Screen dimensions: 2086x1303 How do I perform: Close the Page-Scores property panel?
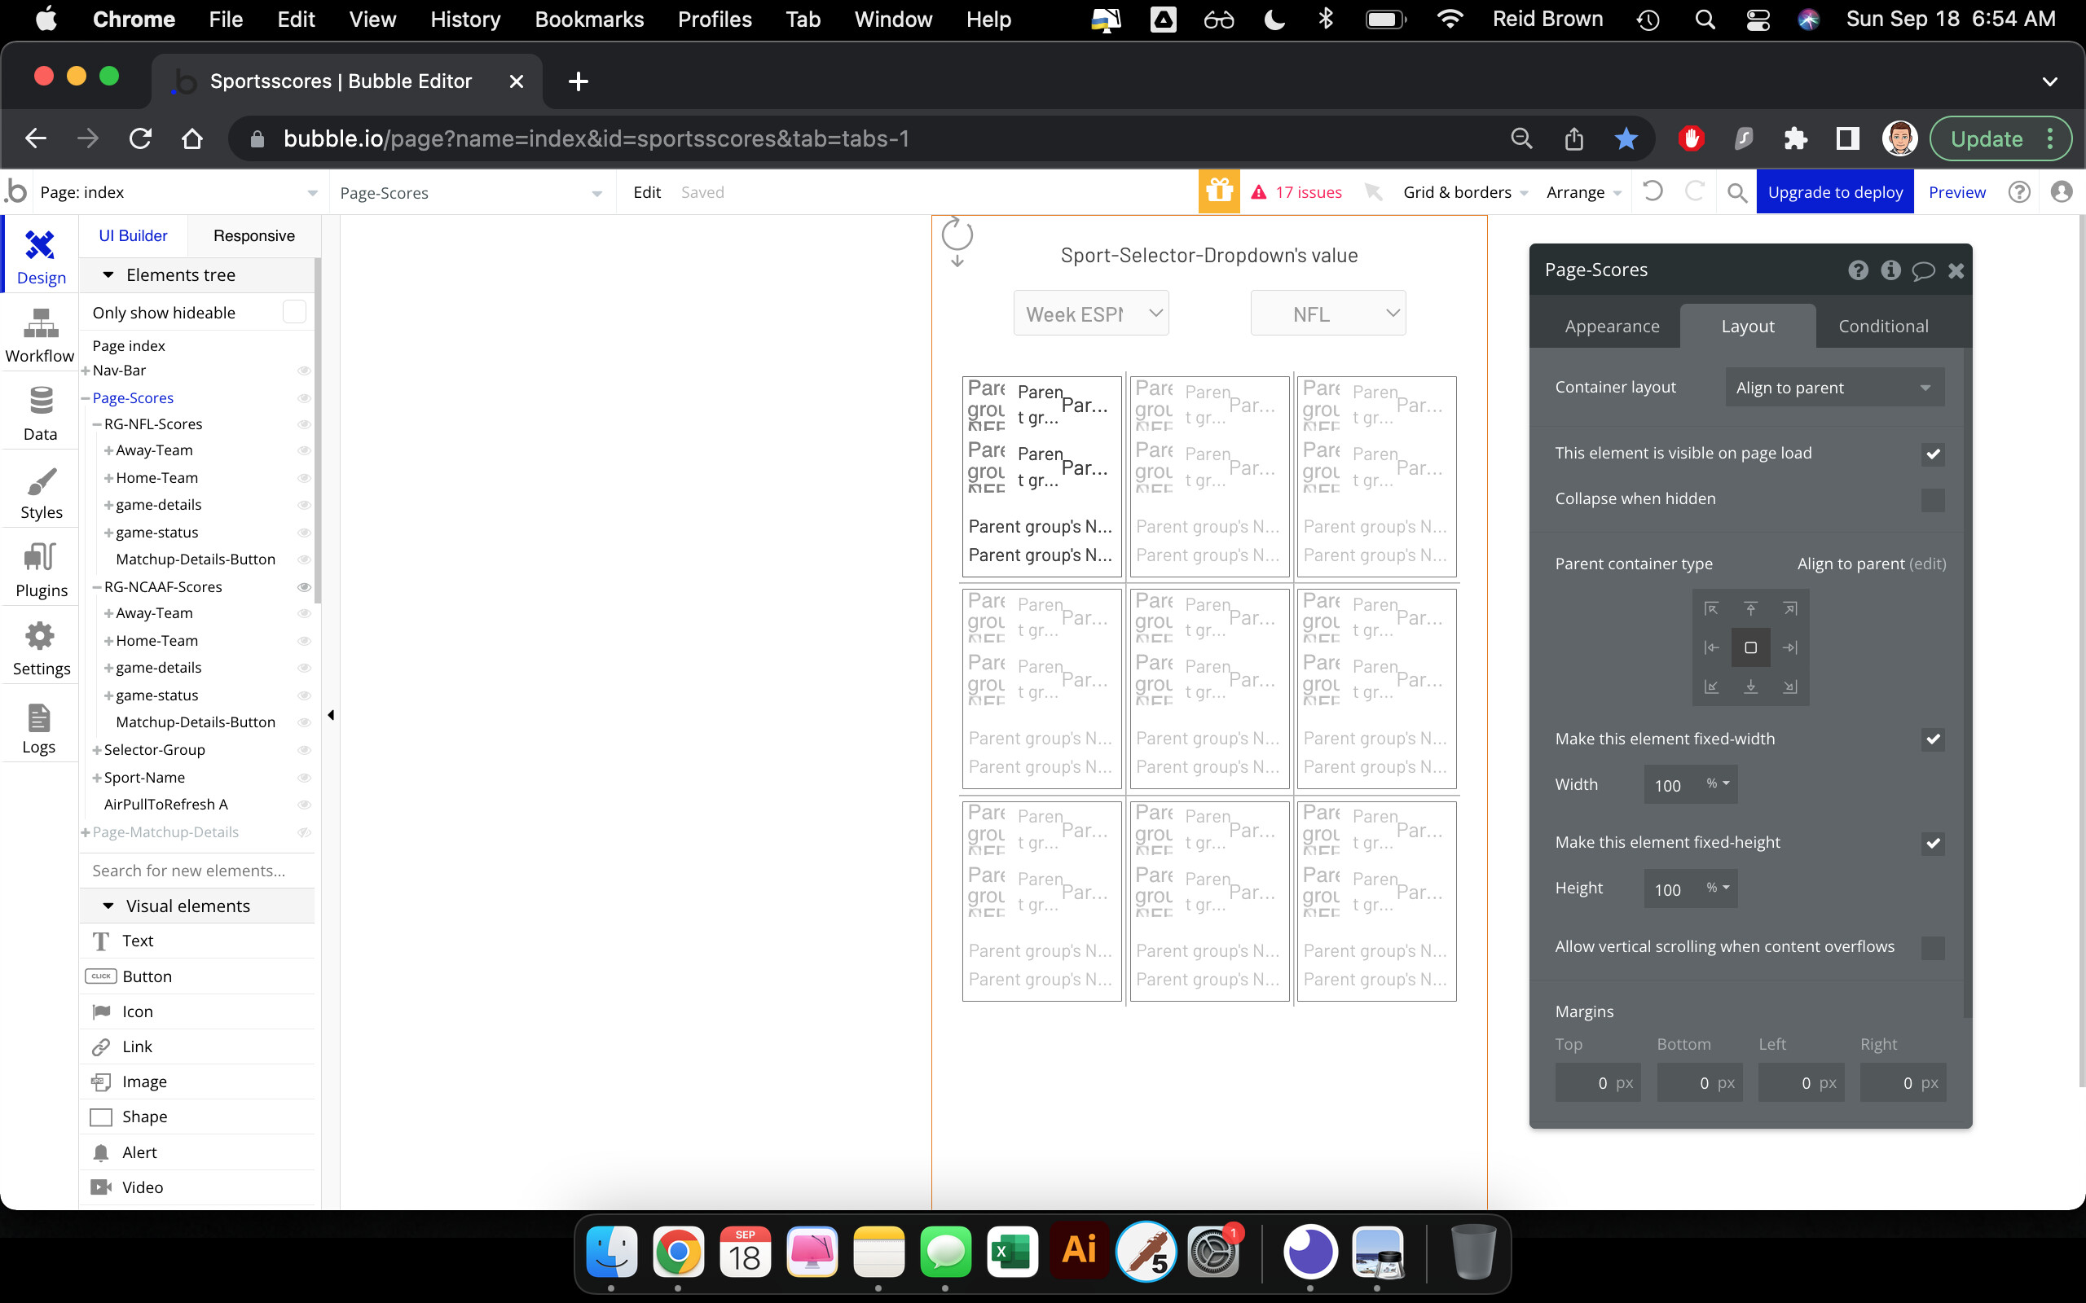(1956, 270)
